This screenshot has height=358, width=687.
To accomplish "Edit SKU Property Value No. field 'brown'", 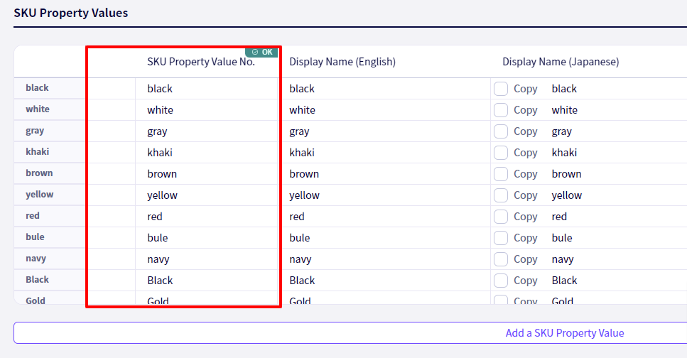I will [207, 174].
